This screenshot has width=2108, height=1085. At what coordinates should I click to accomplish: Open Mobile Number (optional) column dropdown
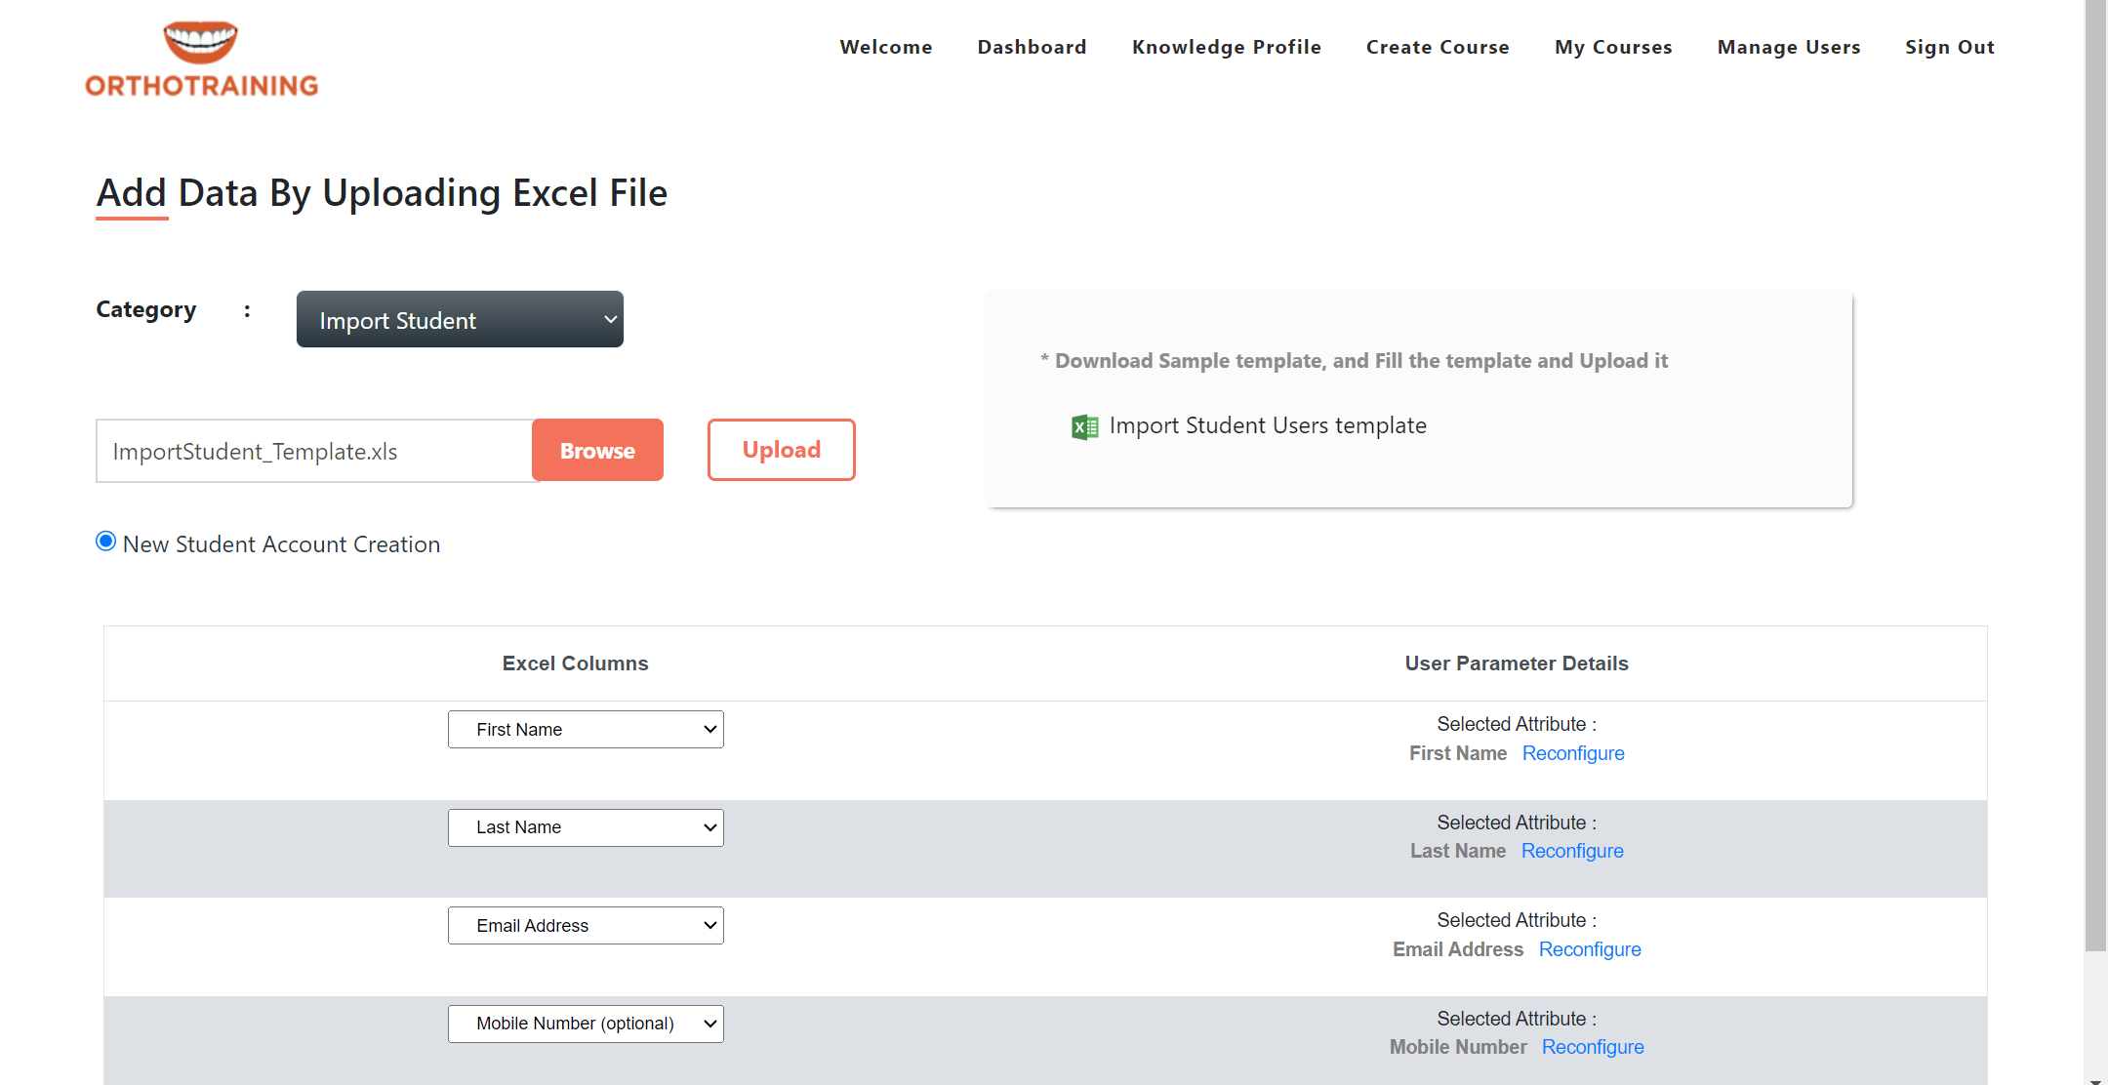586,1024
